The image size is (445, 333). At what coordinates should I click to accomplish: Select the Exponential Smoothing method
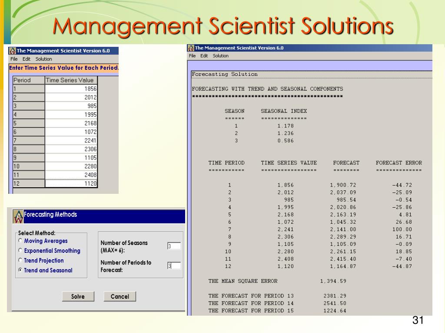(20, 250)
